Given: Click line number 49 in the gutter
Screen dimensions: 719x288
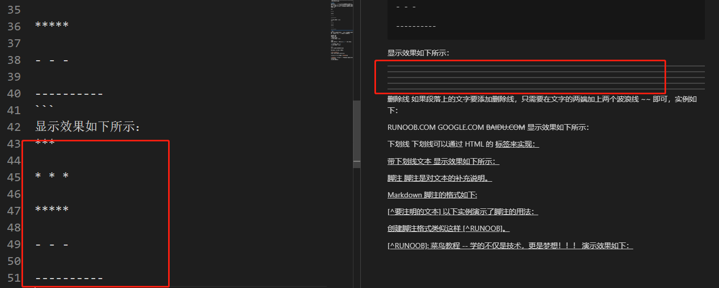Looking at the screenshot, I should tap(14, 244).
